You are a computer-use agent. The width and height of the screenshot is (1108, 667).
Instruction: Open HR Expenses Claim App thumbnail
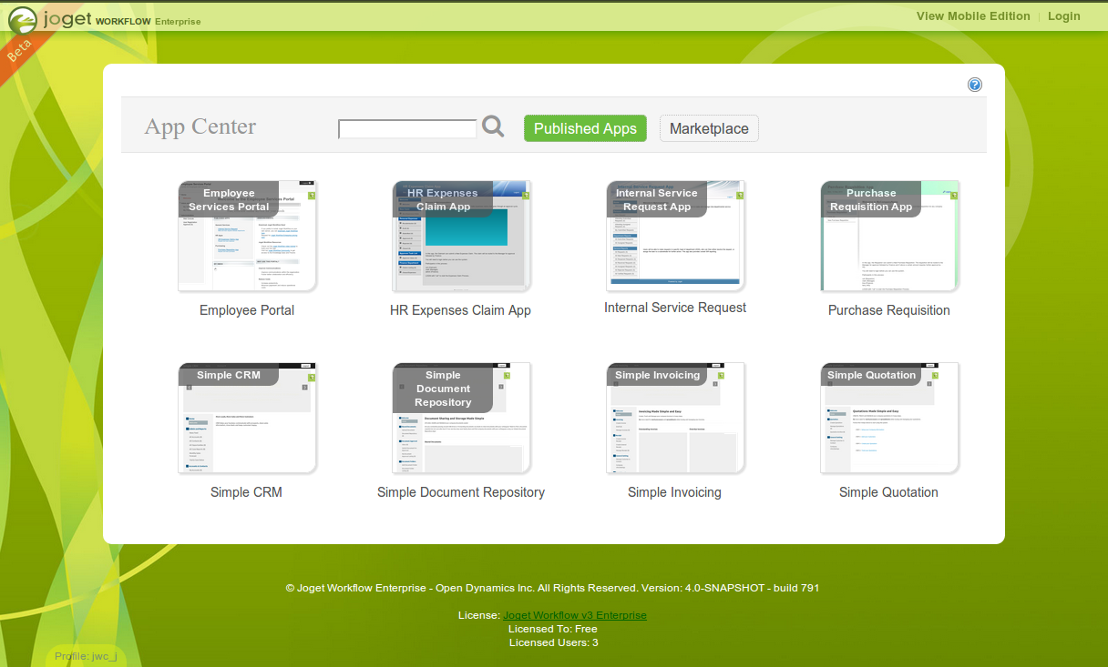(x=461, y=236)
